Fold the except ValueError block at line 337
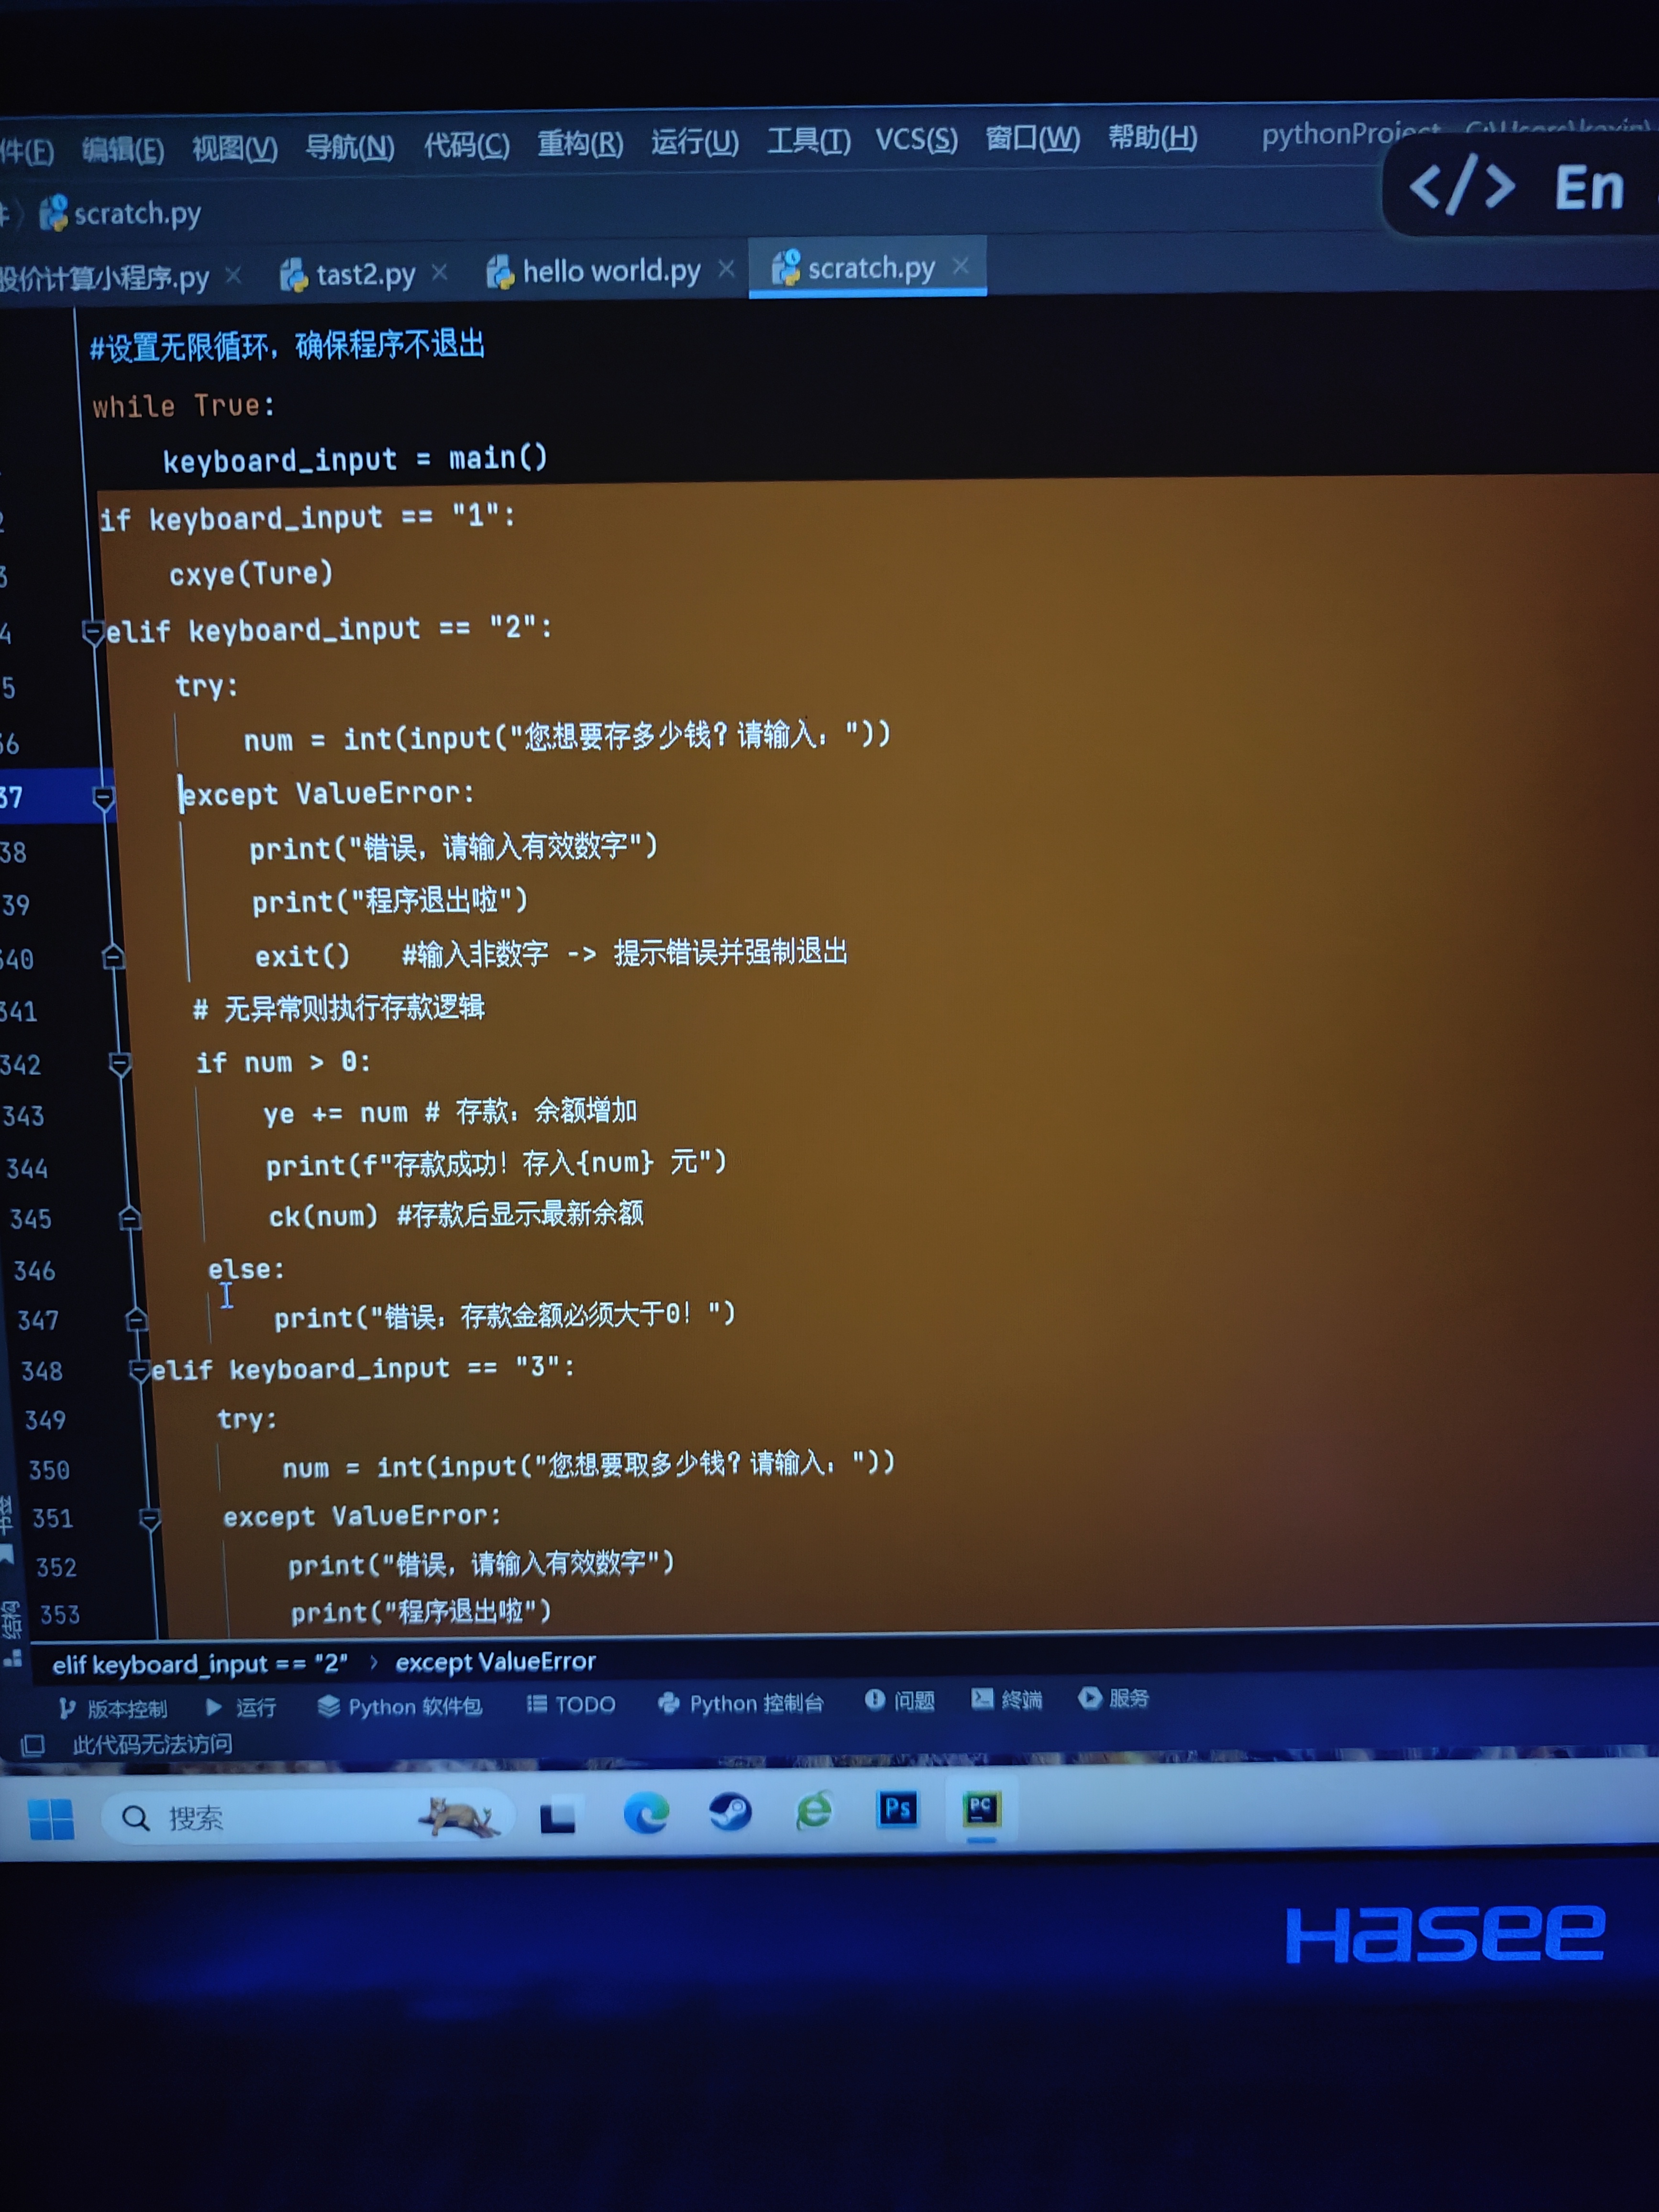Screen dimensions: 1659x2212 coord(103,797)
